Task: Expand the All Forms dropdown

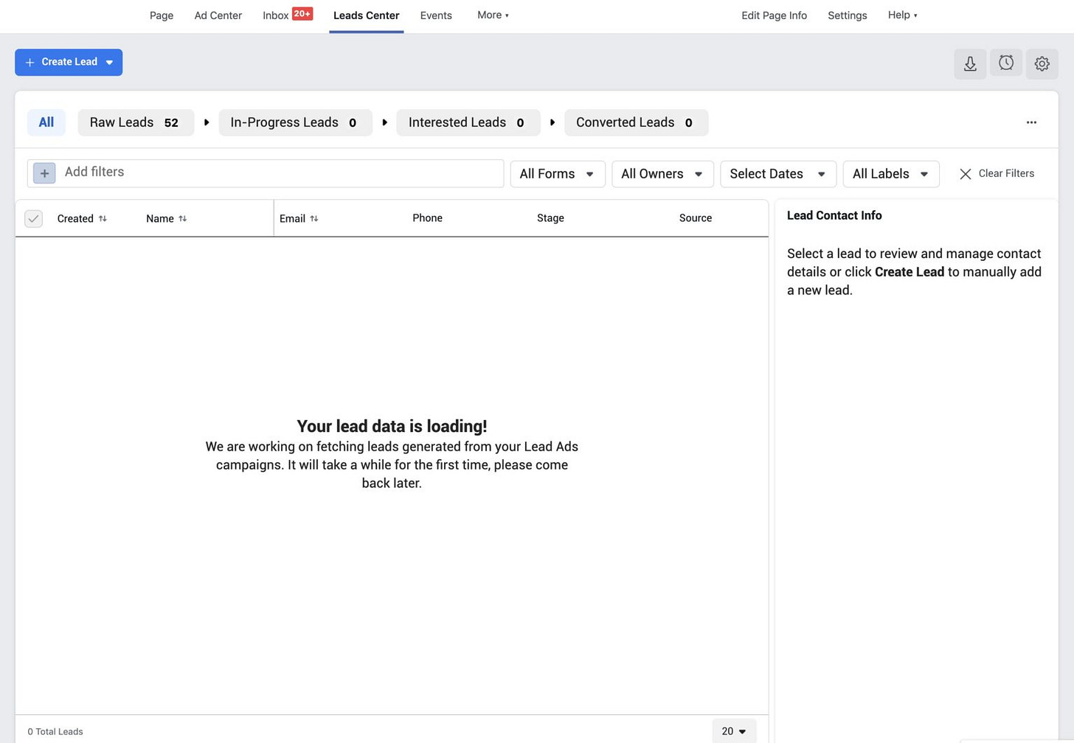Action: pyautogui.click(x=557, y=174)
